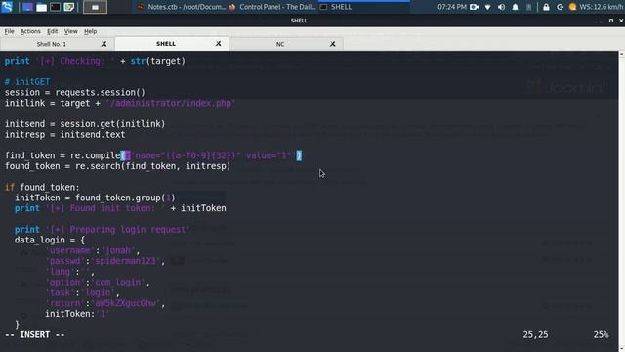This screenshot has width=625, height=352.
Task: Close the SHELL tab
Action: (218, 43)
